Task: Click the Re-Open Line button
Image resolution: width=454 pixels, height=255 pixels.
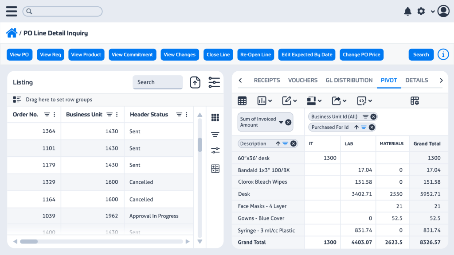Action: tap(256, 54)
